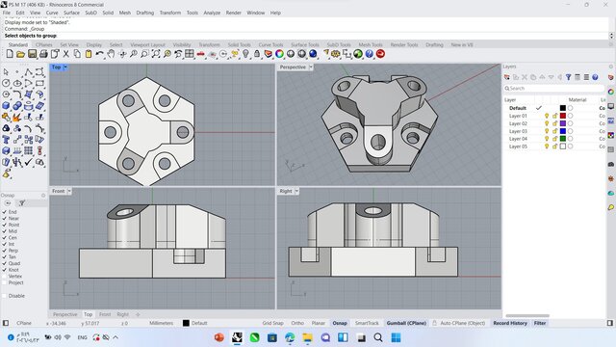This screenshot has height=347, width=616.
Task: Click the Explode tool icon
Action: coord(17,118)
